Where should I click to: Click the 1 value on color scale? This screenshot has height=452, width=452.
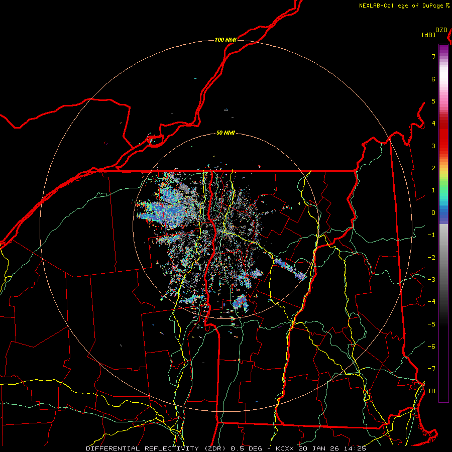tap(433, 190)
